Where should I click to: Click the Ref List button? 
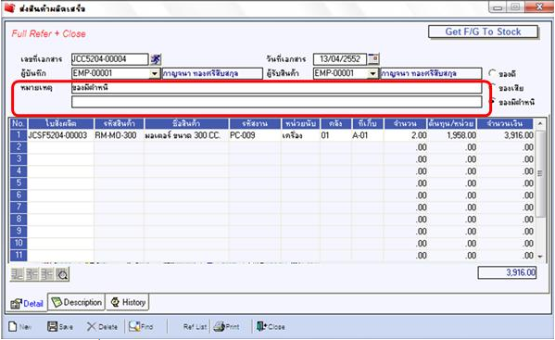click(195, 326)
